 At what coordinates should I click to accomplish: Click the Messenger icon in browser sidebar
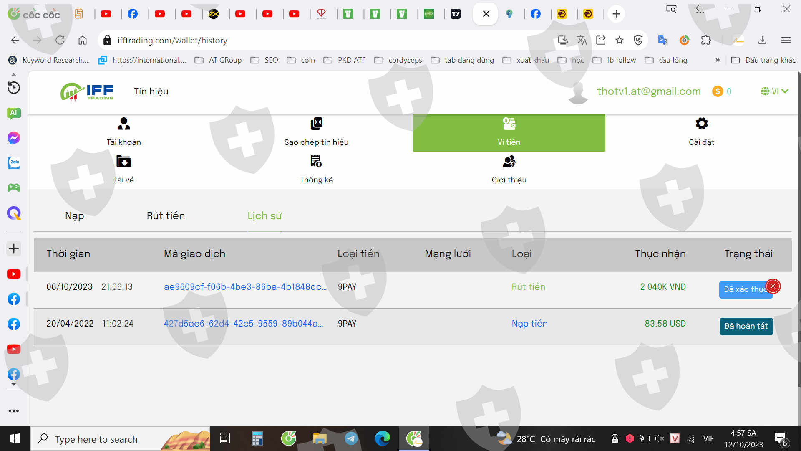pos(14,138)
